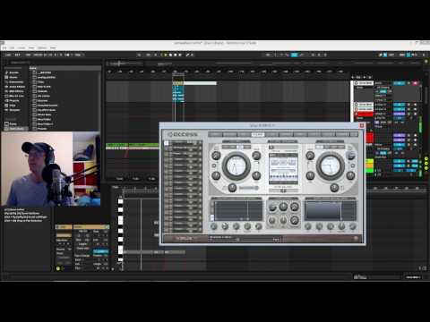
Task: Toggle the cyan button in the lower-left inspector
Action: 100,251
